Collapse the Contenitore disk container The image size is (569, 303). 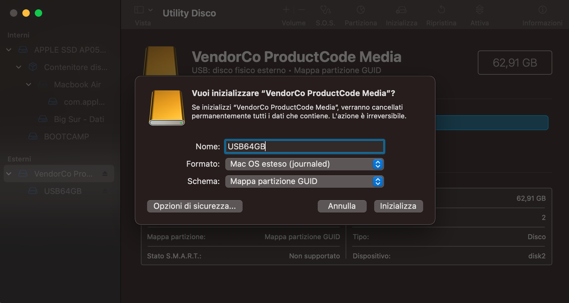19,67
